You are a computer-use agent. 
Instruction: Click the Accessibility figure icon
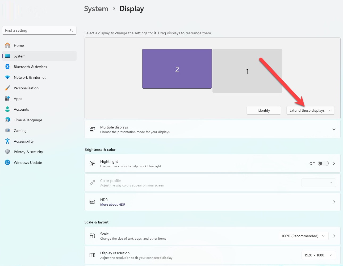click(7, 141)
